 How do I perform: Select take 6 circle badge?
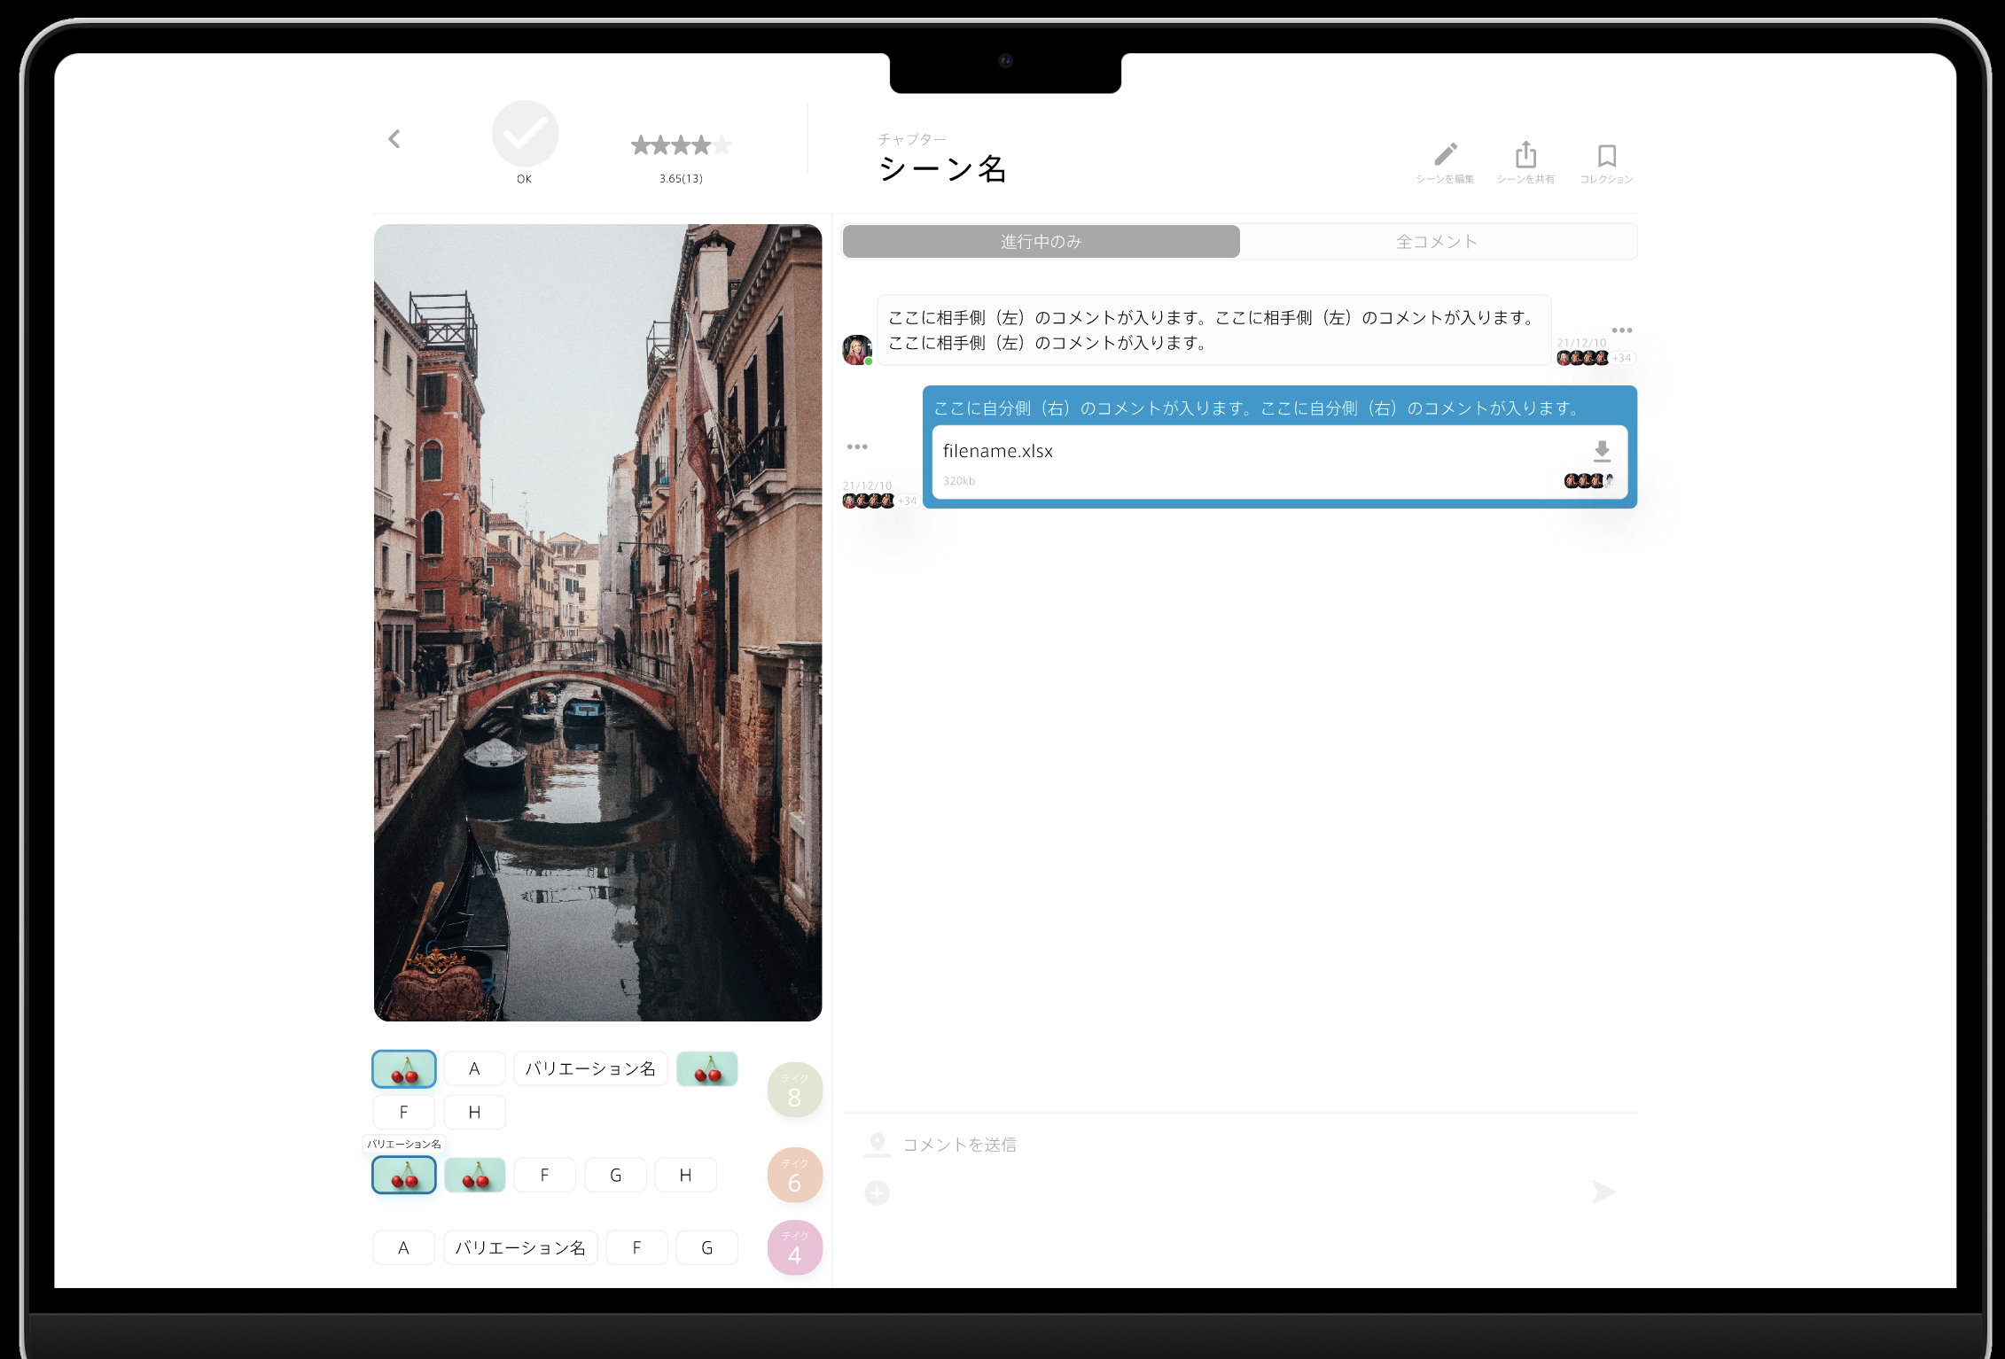[794, 1175]
